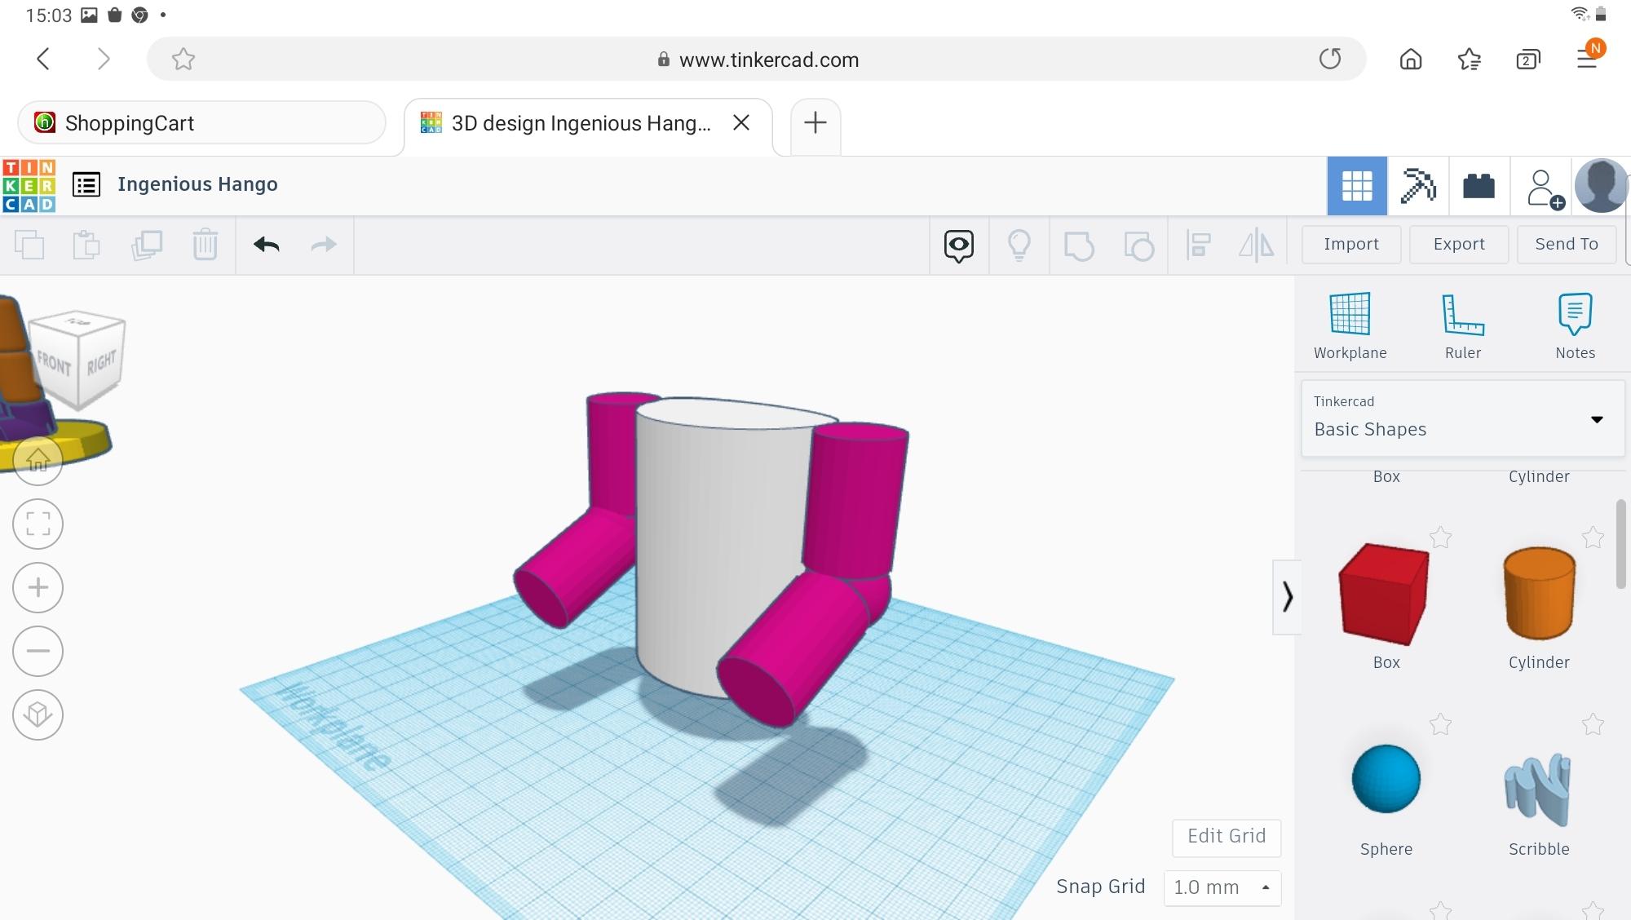Select the blue Sphere shape thumbnail
The height and width of the screenshot is (920, 1631).
pyautogui.click(x=1386, y=779)
